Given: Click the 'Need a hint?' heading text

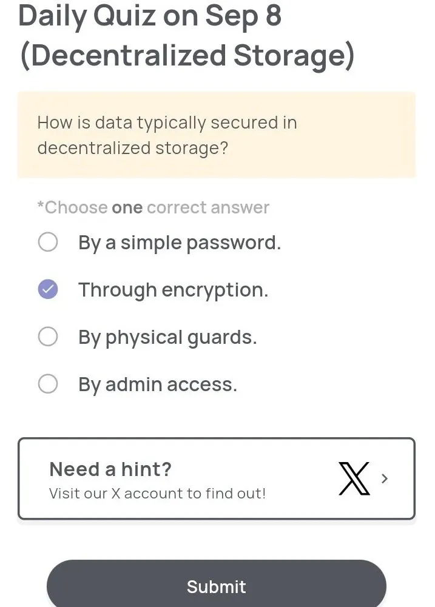Looking at the screenshot, I should [110, 469].
